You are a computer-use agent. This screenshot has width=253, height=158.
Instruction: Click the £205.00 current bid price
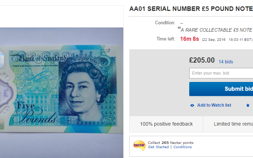coord(202,60)
